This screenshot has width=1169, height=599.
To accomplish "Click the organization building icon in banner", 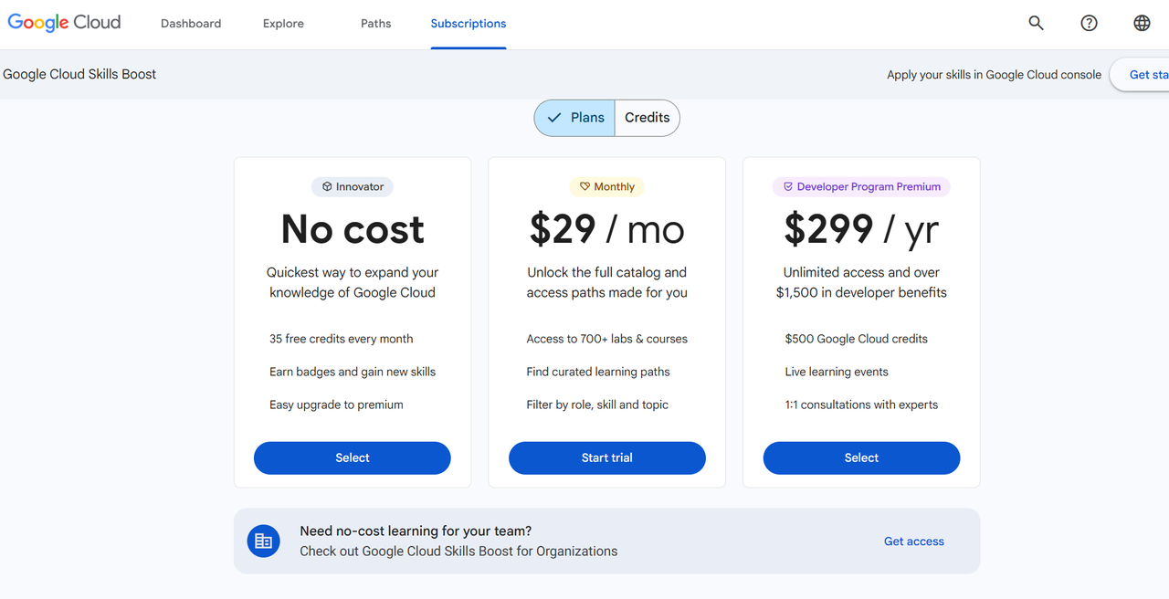I will (x=263, y=541).
